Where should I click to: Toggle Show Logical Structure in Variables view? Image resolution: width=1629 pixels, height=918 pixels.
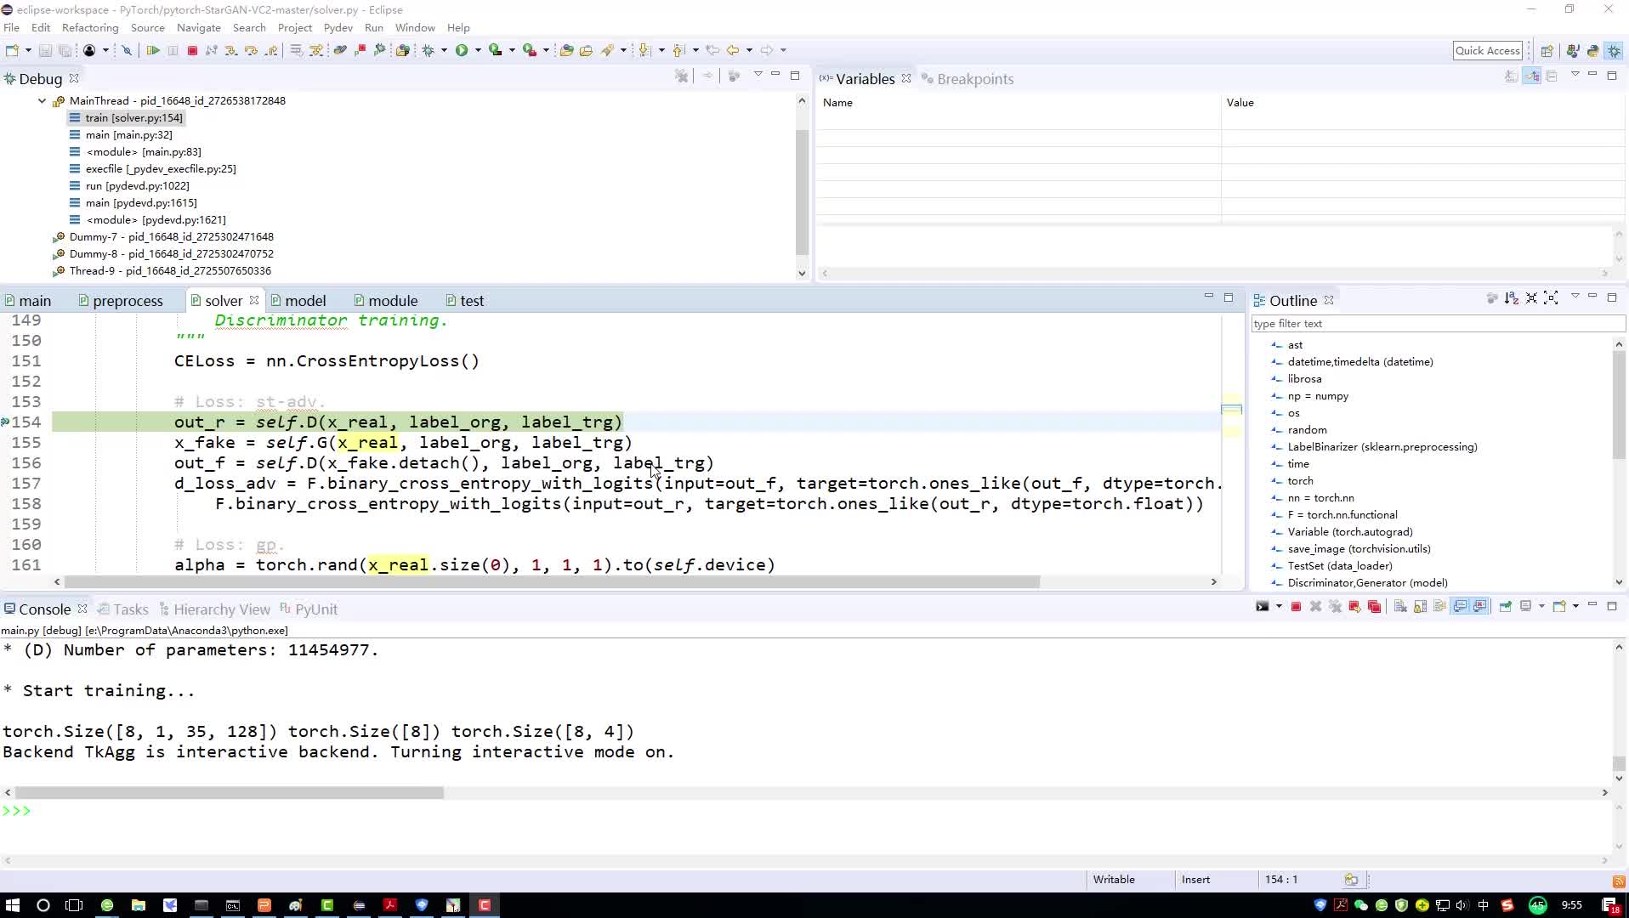1531,76
